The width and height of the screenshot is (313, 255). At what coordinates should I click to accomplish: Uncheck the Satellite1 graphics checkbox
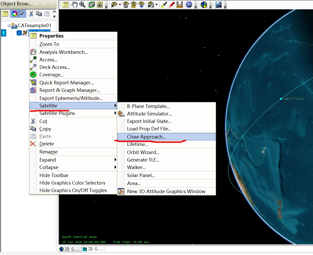point(19,33)
